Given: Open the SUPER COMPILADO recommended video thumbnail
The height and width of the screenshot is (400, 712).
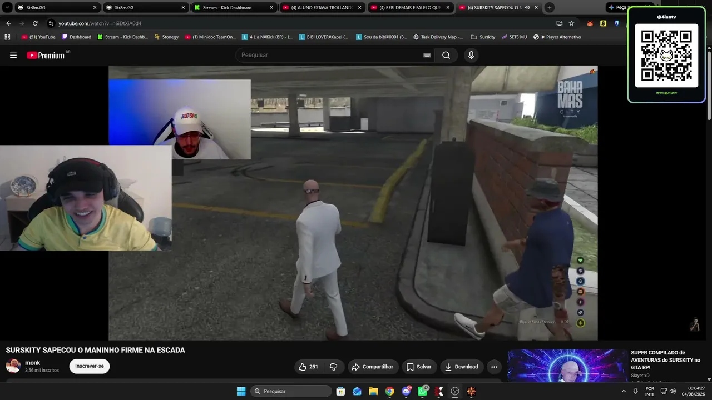Looking at the screenshot, I should (567, 366).
